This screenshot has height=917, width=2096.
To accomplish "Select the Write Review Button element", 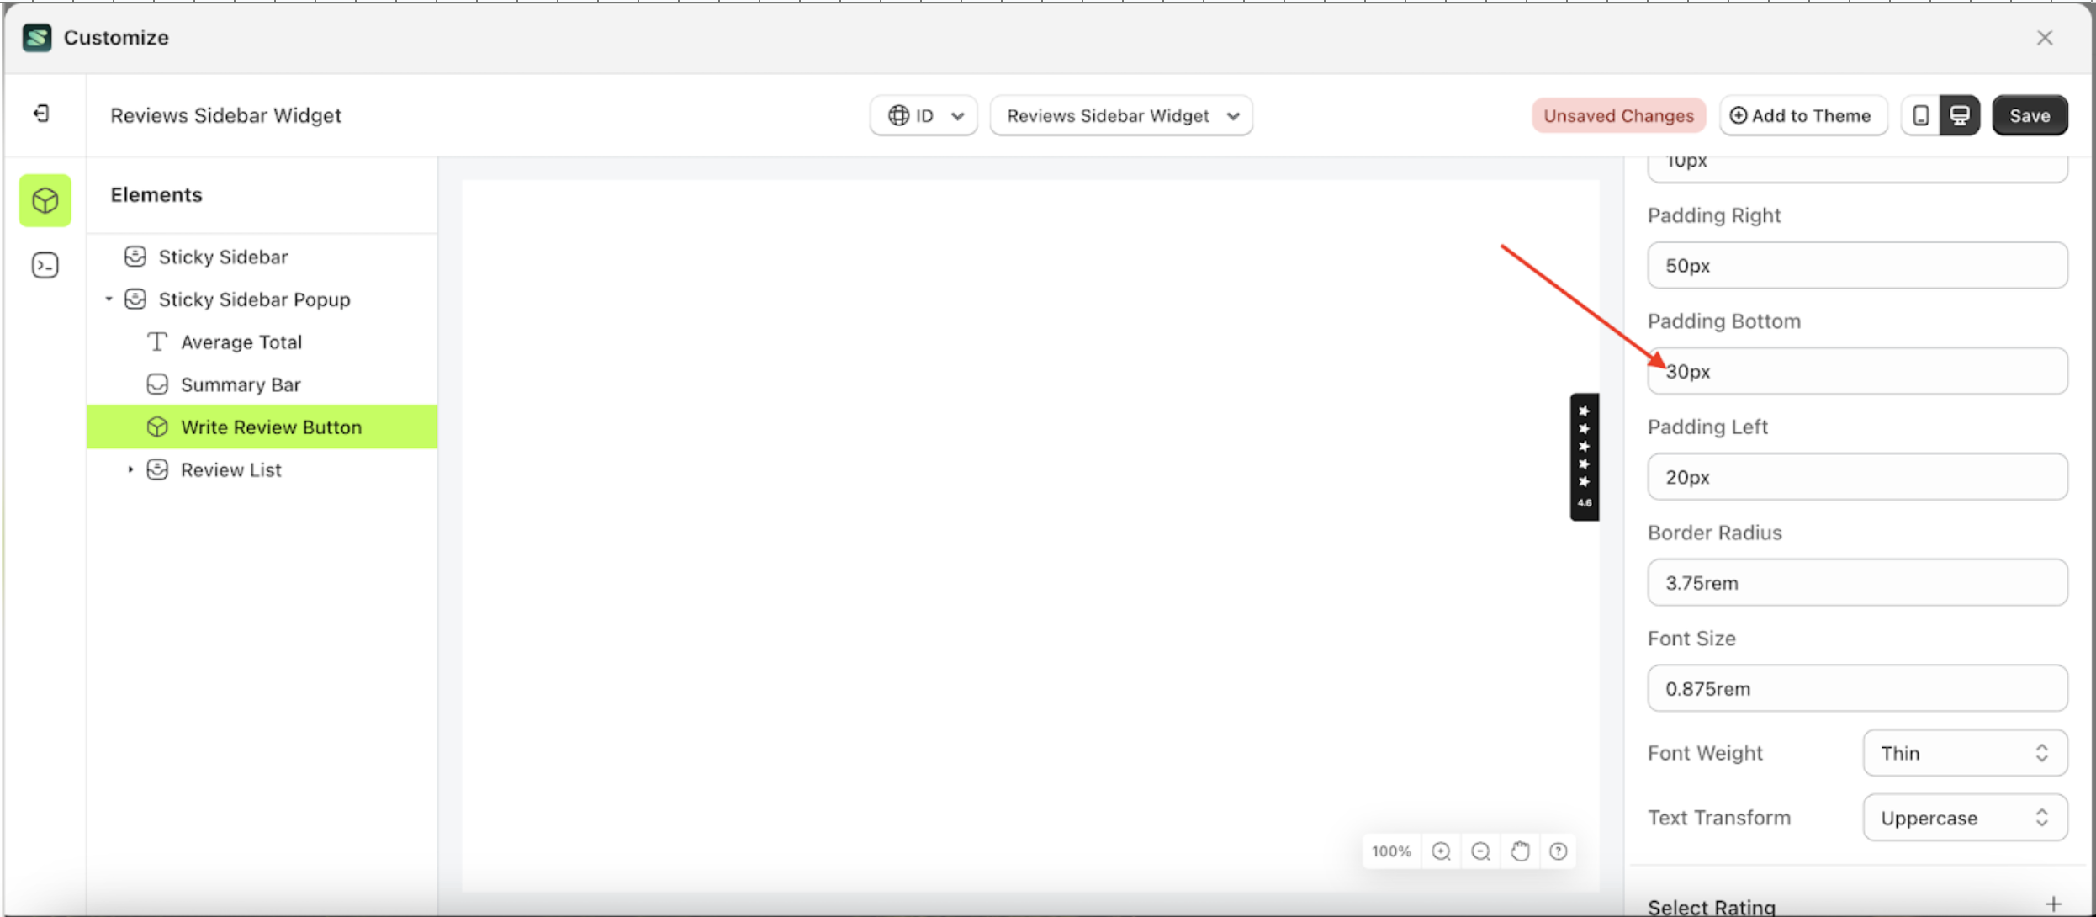I will [x=271, y=427].
